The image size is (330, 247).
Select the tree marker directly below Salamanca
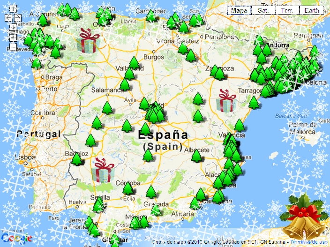pos(107,108)
